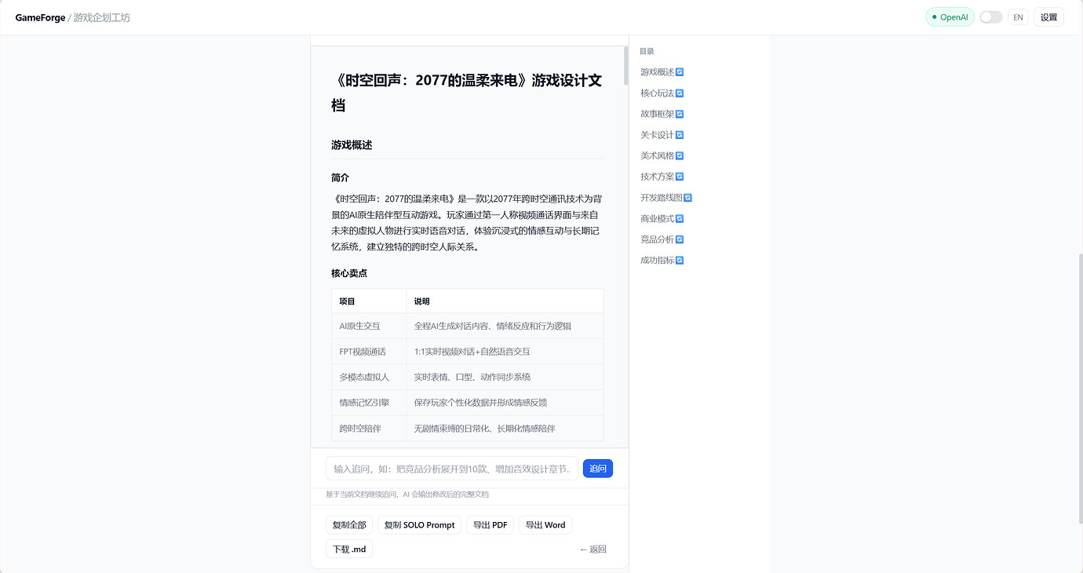This screenshot has width=1083, height=573.
Task: Click the 导出 PDF button
Action: (x=490, y=525)
